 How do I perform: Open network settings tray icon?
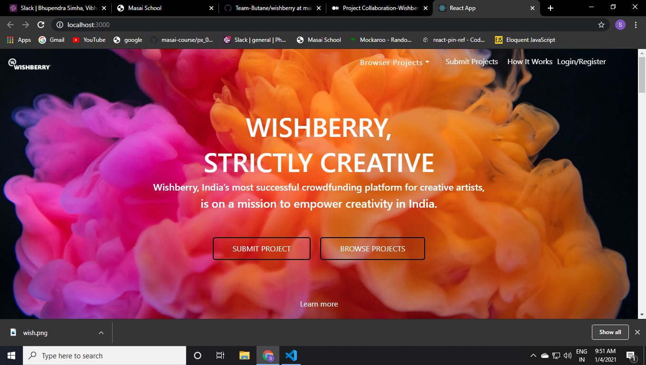tap(556, 355)
